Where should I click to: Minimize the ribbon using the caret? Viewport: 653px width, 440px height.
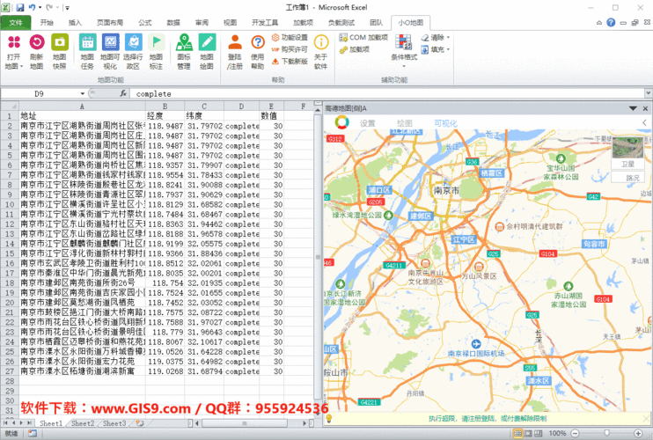598,23
